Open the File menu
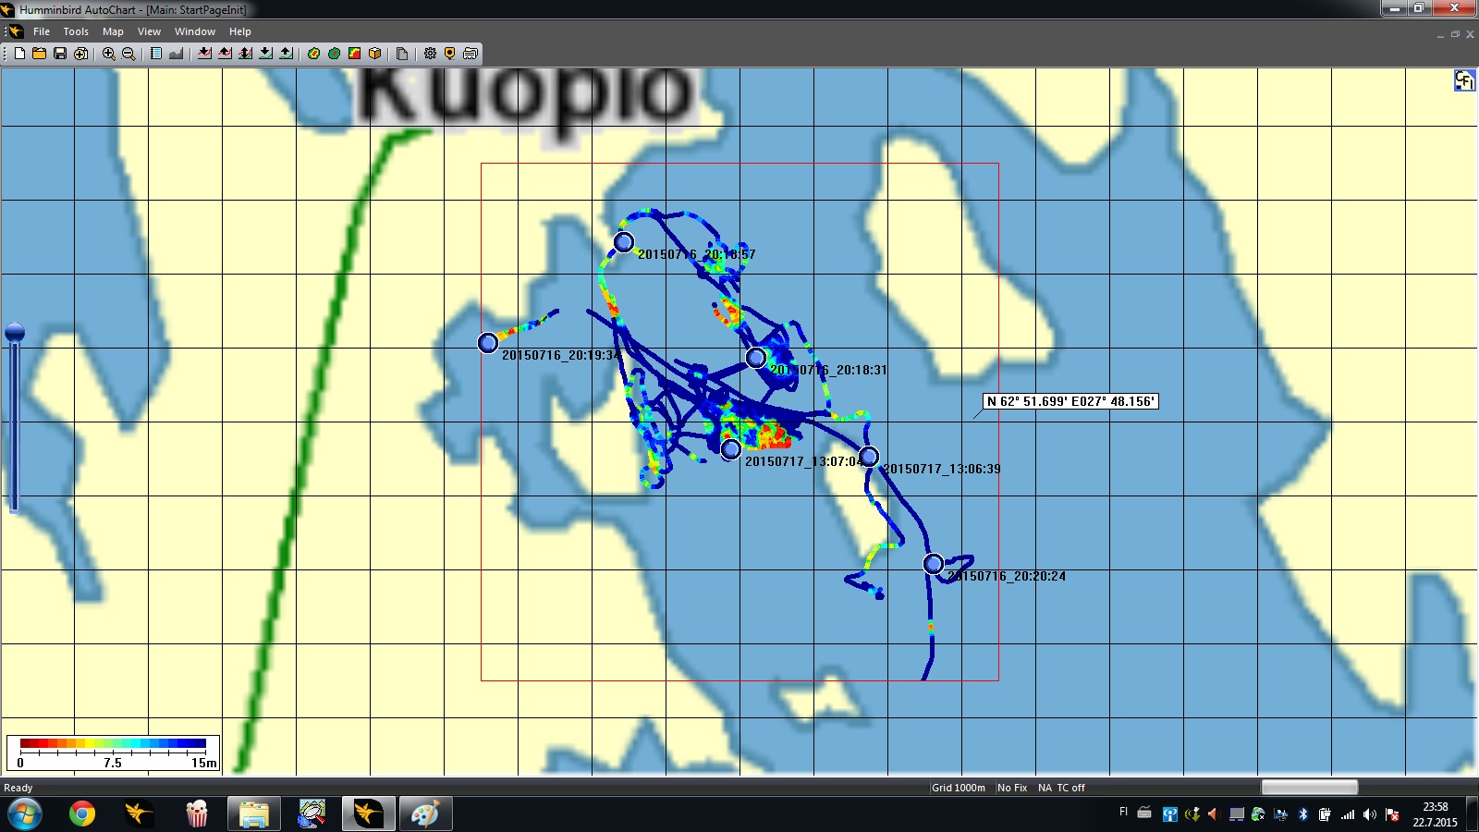Viewport: 1479px width, 832px height. [x=42, y=31]
